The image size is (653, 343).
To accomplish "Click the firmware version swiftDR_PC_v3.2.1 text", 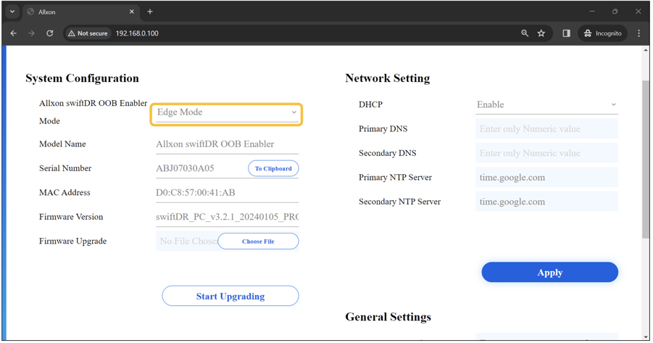I will 228,217.
